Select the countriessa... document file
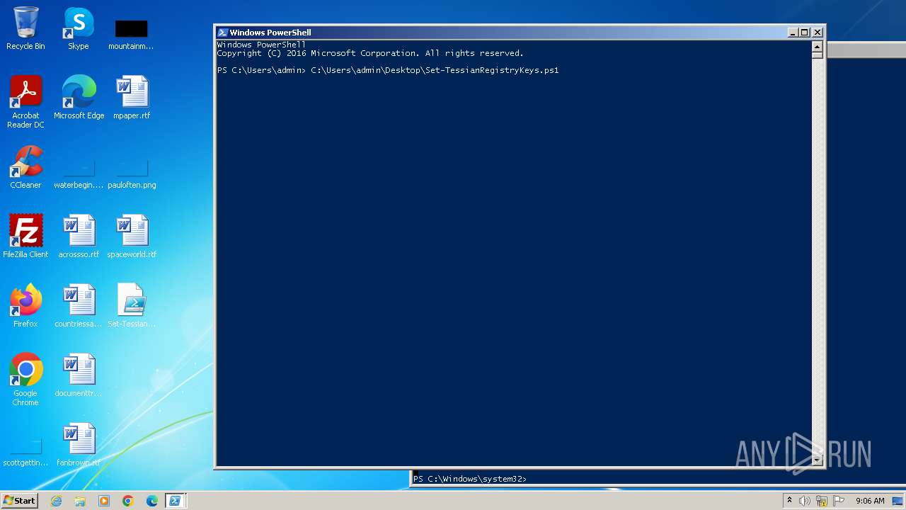Screen dimensions: 906x510 click(79, 306)
